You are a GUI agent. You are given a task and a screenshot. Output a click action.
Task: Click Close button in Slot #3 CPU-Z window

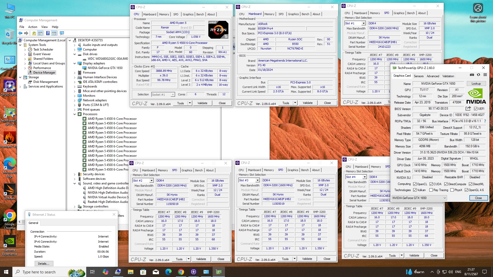coord(327,259)
